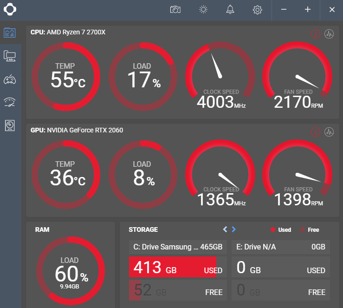Viewport: 343px width, 308px height.
Task: Click the CPU fan speed 2170 RPM dial
Action: [297, 76]
